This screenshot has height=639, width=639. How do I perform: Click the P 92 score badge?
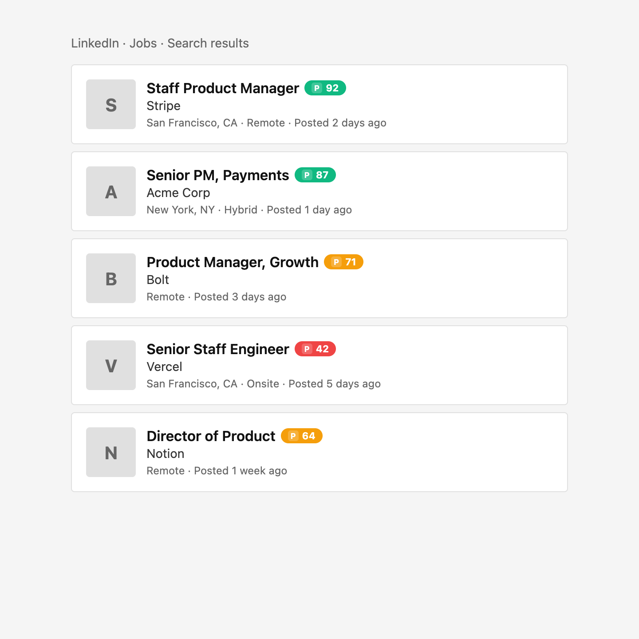[x=325, y=88]
